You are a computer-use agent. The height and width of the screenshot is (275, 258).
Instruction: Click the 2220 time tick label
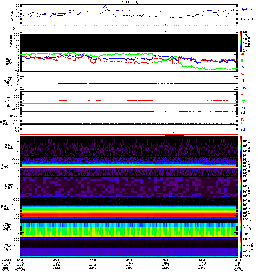pos(56,268)
